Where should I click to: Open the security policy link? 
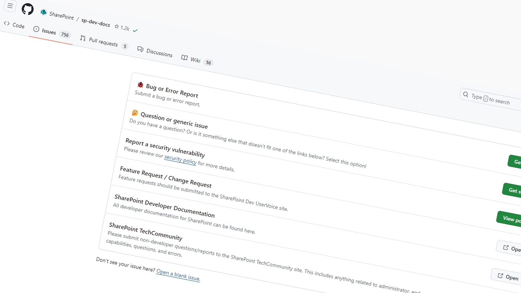click(x=180, y=160)
